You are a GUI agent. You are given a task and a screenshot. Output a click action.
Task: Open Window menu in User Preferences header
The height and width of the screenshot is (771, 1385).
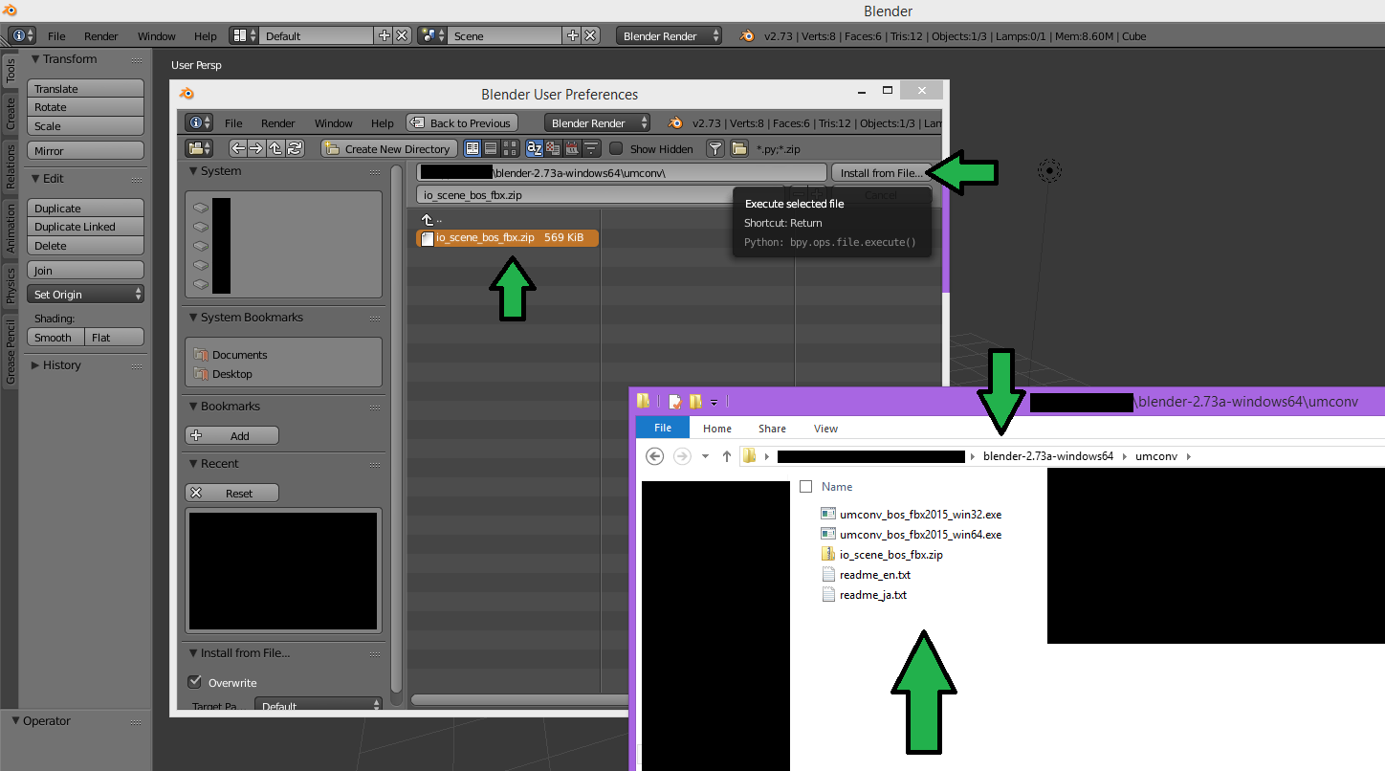tap(333, 122)
